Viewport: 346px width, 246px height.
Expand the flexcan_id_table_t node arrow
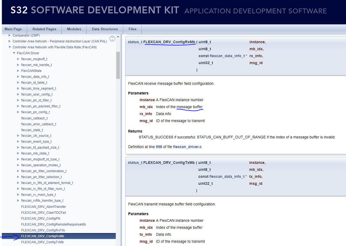tap(18, 82)
